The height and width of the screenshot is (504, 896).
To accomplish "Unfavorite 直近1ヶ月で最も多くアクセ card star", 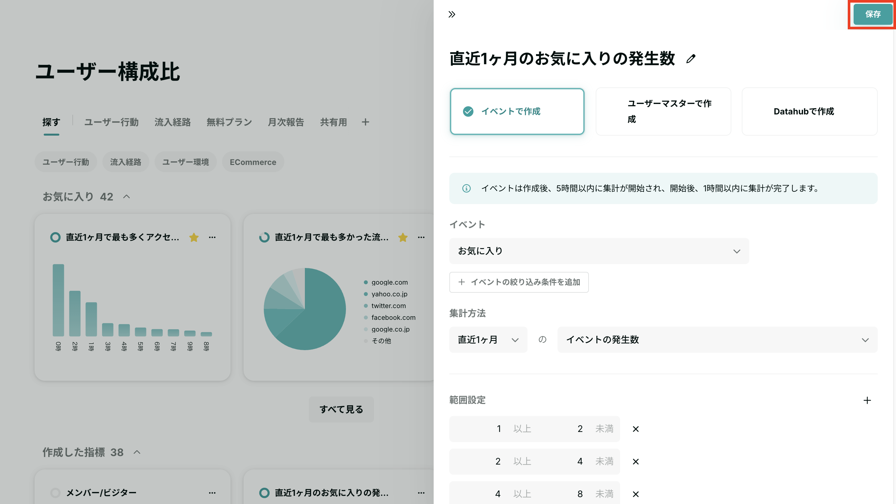I will pyautogui.click(x=194, y=238).
